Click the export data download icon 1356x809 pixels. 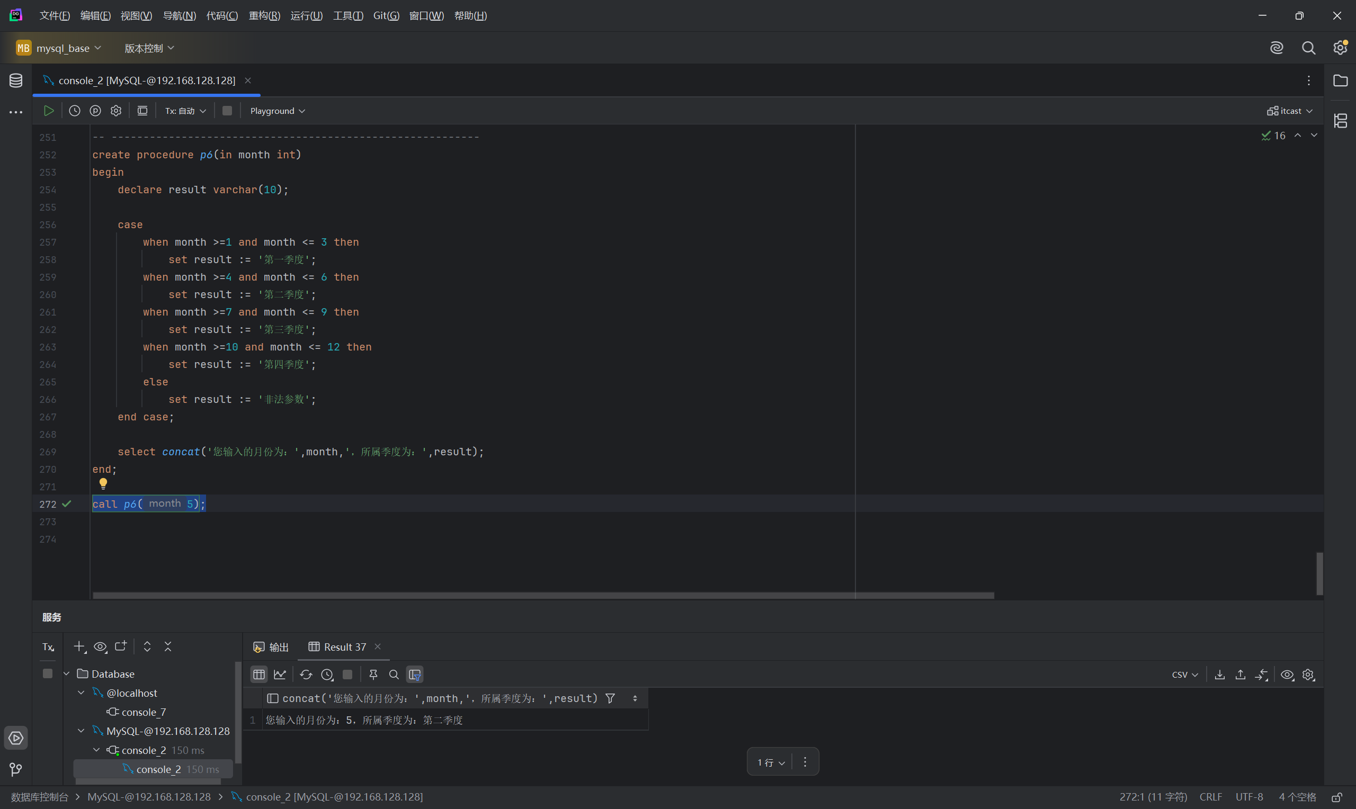(x=1220, y=675)
